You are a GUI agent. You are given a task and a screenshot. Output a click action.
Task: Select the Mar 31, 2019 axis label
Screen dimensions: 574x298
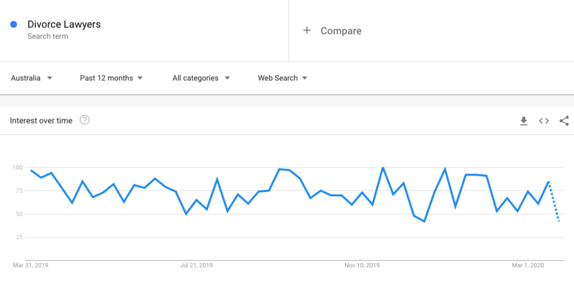30,266
